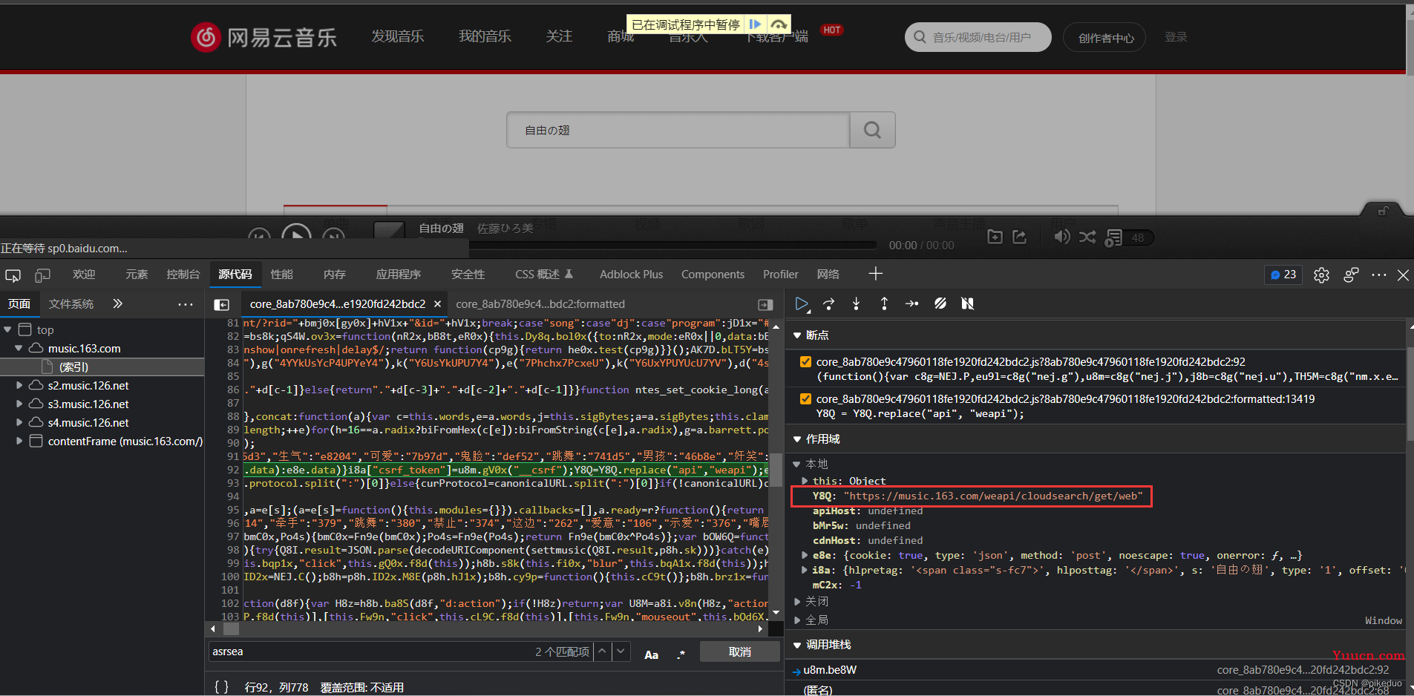Open DevTools settings gear

[1321, 275]
